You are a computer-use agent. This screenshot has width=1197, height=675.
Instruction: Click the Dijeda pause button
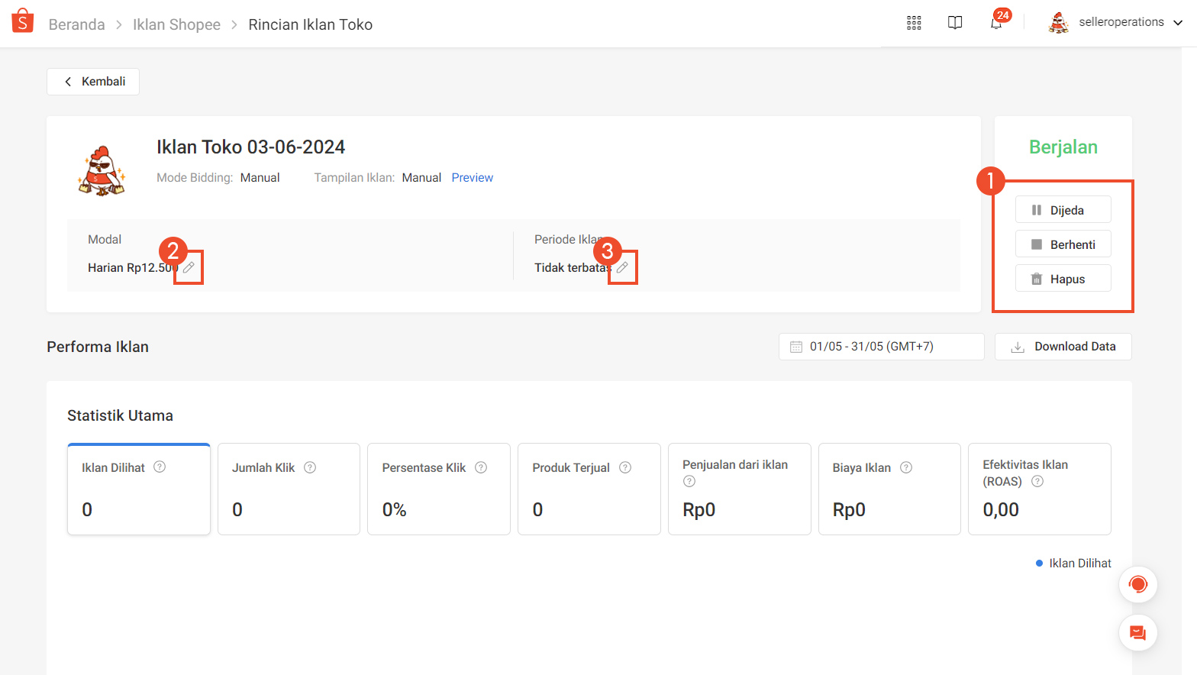(x=1063, y=210)
